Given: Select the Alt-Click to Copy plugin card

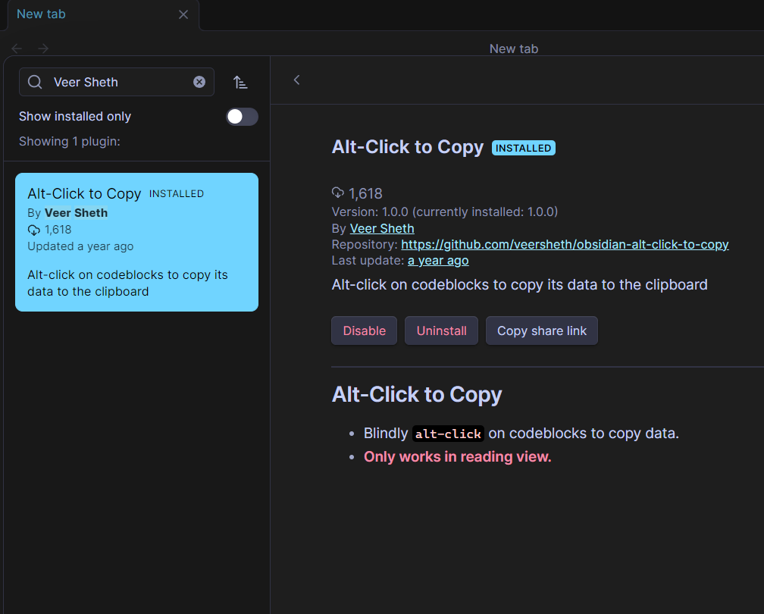Looking at the screenshot, I should 136,243.
